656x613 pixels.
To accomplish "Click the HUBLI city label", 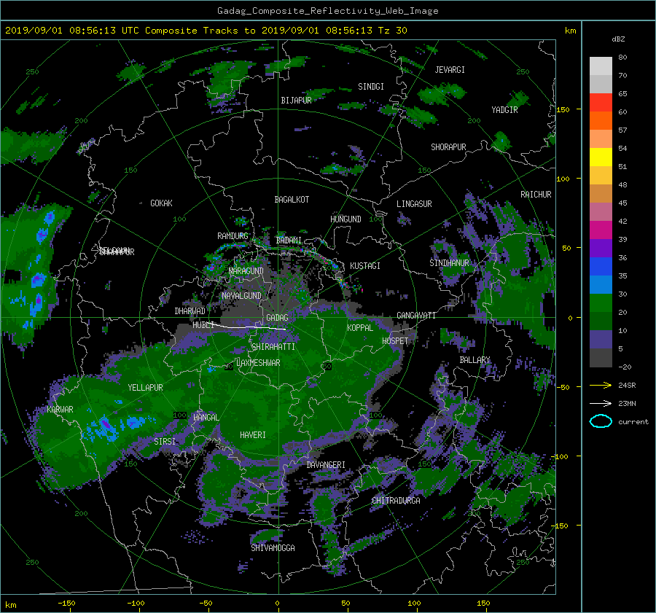I will [203, 325].
